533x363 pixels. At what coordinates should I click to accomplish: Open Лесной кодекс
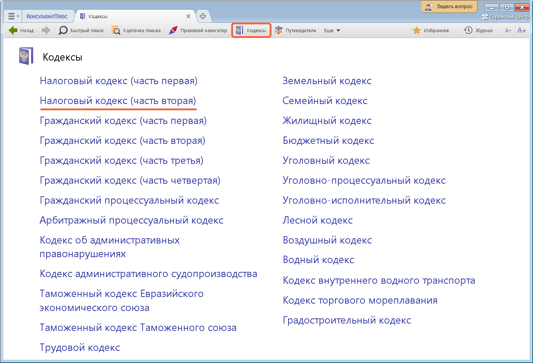(318, 220)
